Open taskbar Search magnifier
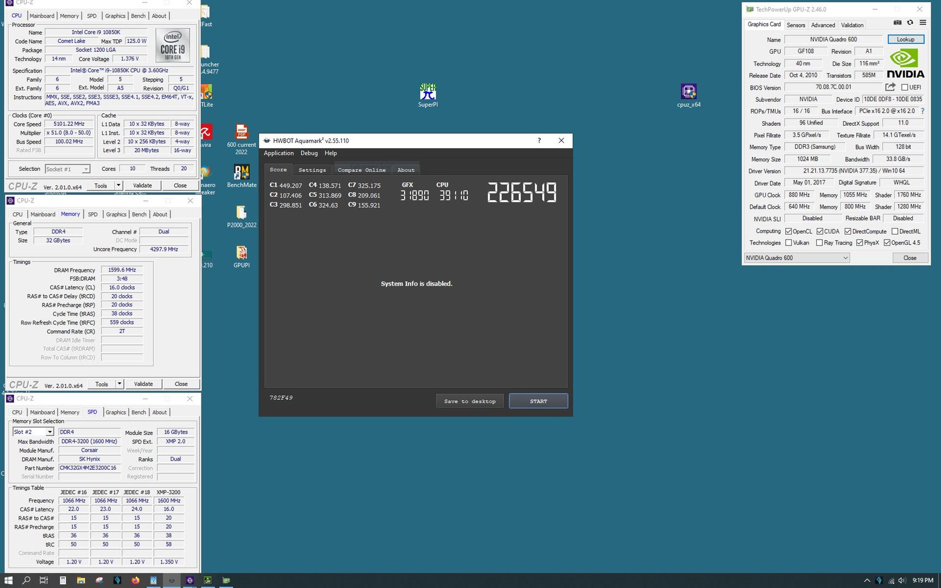The width and height of the screenshot is (941, 588). [x=26, y=580]
